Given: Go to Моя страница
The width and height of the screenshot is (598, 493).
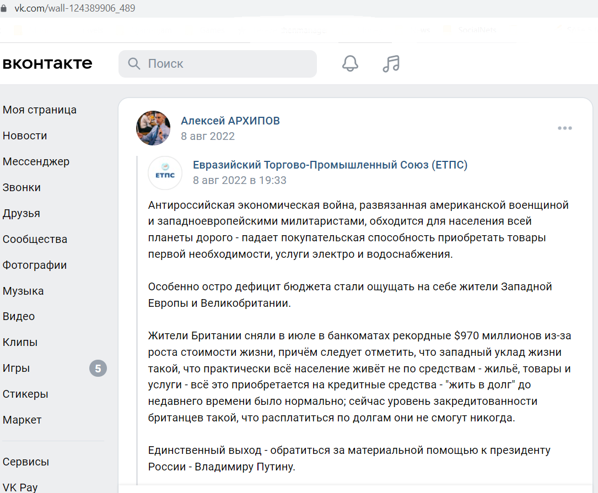Looking at the screenshot, I should pos(40,110).
